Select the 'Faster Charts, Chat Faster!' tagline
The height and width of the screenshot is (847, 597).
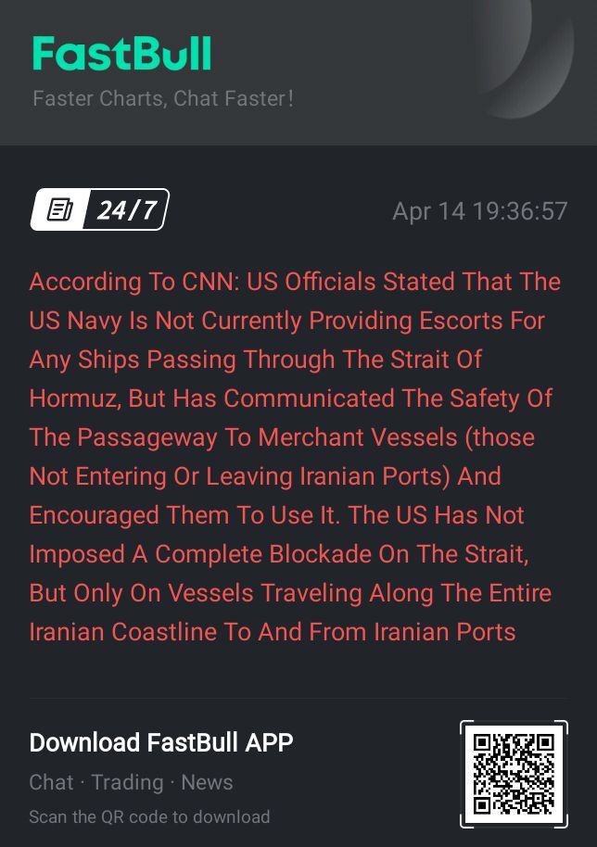click(162, 99)
